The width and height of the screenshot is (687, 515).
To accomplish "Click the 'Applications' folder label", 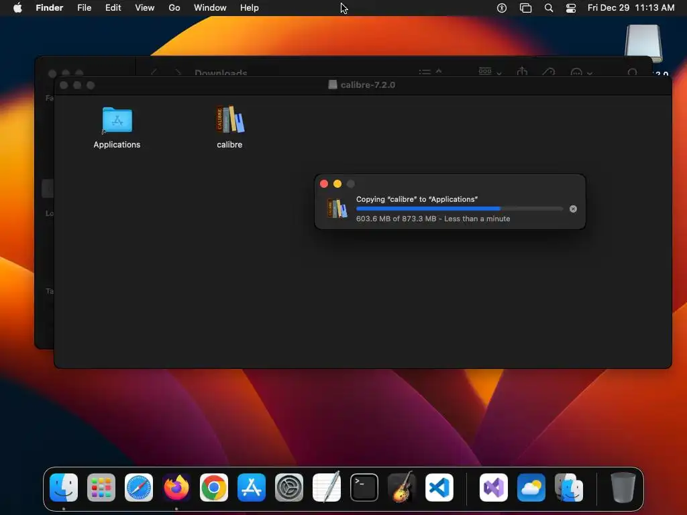I will (x=117, y=145).
